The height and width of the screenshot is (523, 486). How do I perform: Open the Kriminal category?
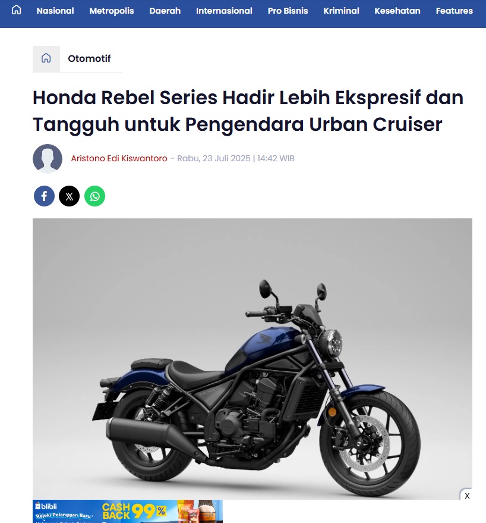click(x=342, y=11)
